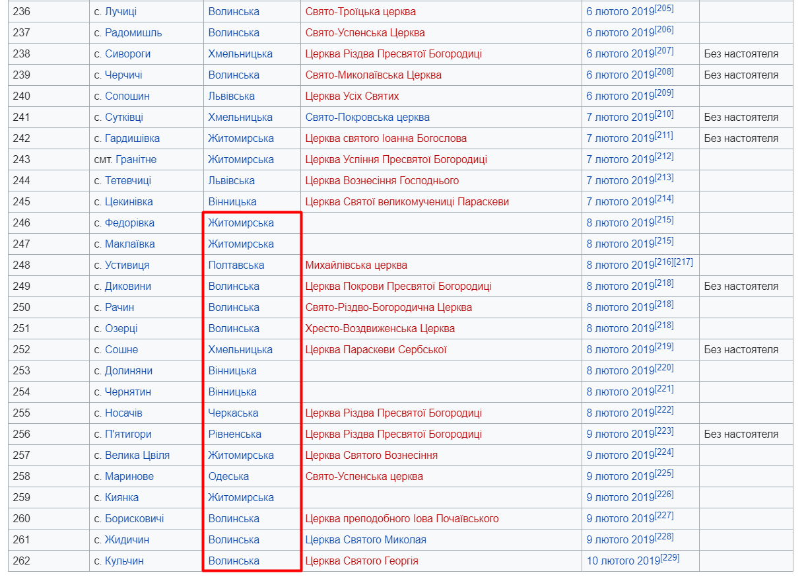Follow the Сивороги village link
The width and height of the screenshot is (806, 581).
tap(127, 54)
